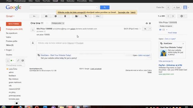Click inside the Gmail search field
193x108 pixels.
pyautogui.click(x=63, y=7)
